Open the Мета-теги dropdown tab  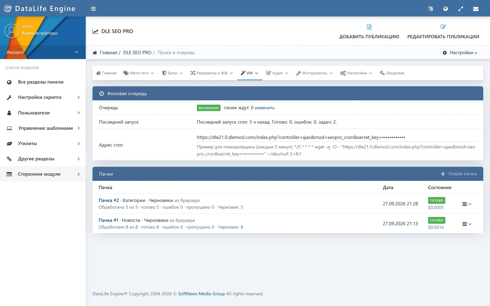point(139,73)
